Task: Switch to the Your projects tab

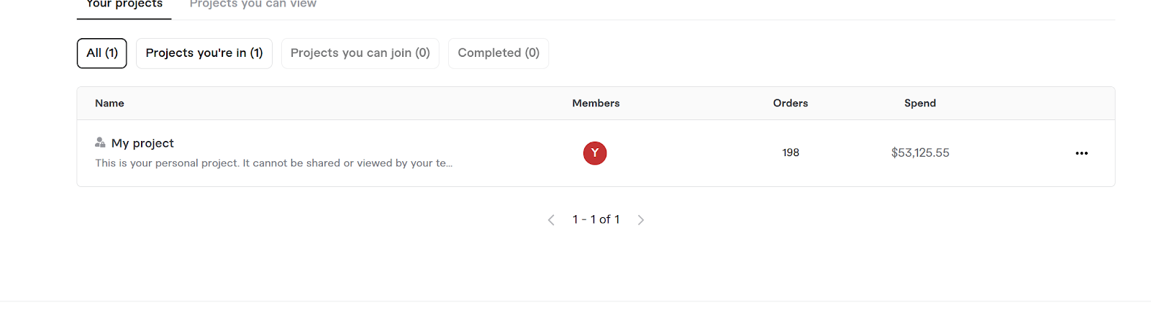Action: [124, 4]
